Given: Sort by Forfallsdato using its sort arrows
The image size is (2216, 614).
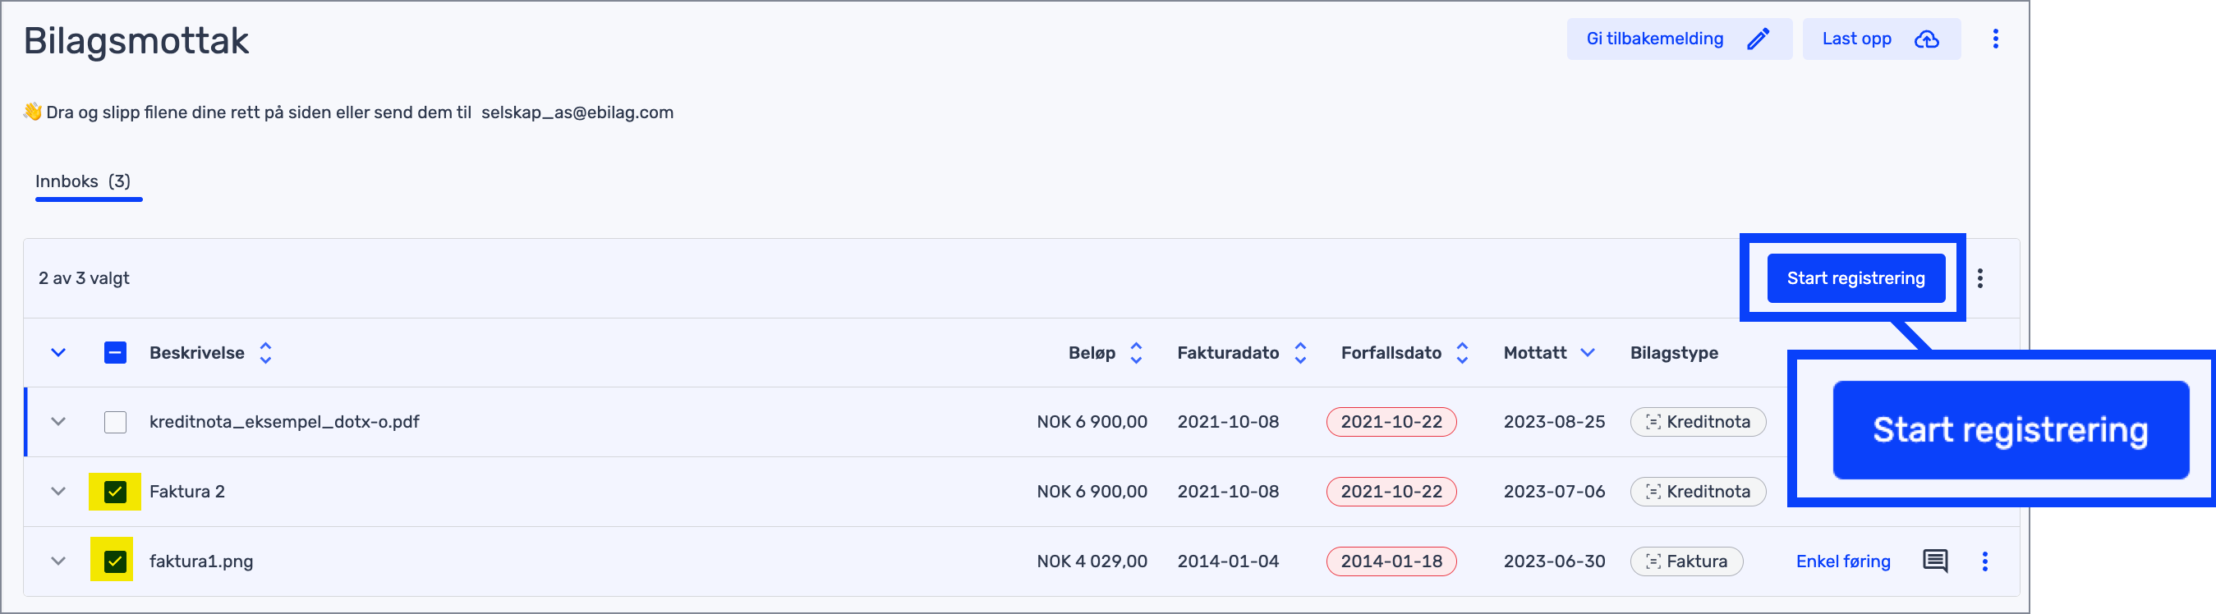Looking at the screenshot, I should click(1461, 353).
